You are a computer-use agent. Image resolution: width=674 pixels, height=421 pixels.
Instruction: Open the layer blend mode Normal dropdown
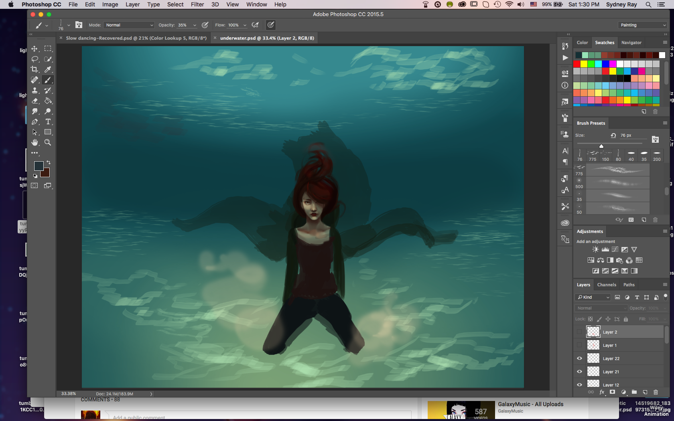click(601, 308)
